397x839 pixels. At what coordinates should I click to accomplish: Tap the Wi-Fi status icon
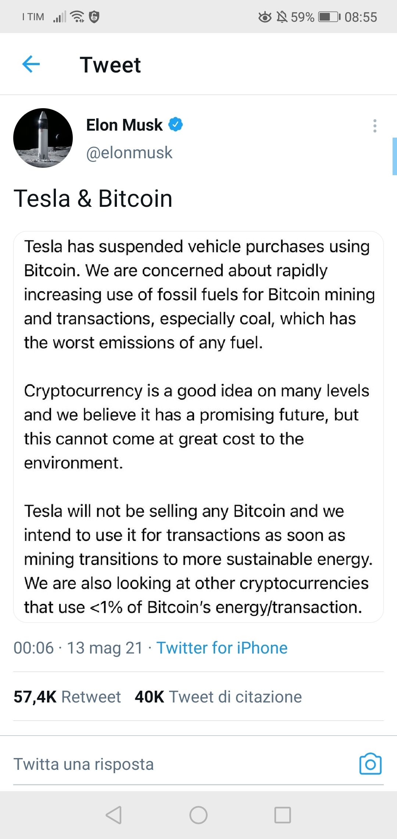(x=77, y=17)
